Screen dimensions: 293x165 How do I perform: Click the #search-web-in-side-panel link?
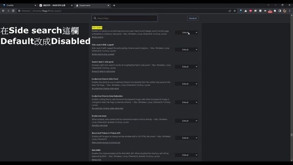tap(103, 71)
